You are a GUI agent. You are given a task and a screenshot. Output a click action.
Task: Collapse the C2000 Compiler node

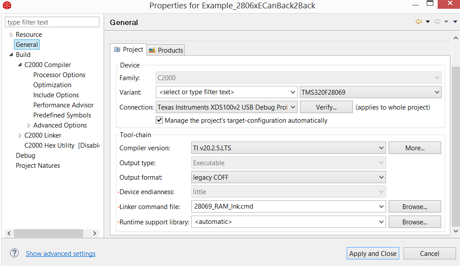coord(20,64)
